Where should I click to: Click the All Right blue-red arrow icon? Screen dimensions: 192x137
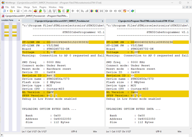point(92,11)
